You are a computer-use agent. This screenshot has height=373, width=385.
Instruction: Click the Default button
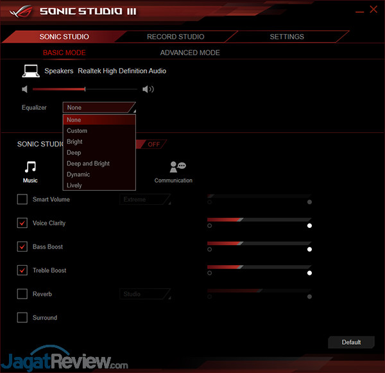pyautogui.click(x=352, y=342)
